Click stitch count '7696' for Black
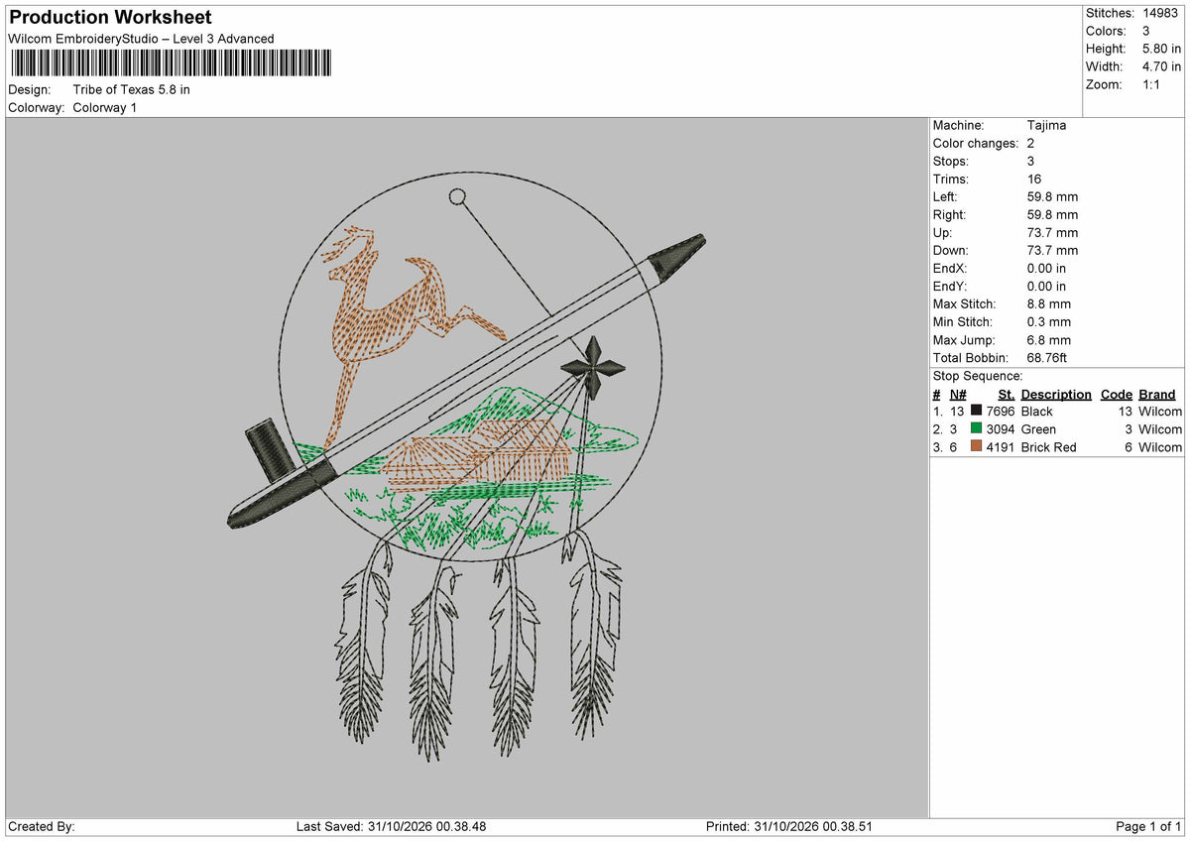This screenshot has height=841, width=1190. coord(1001,412)
